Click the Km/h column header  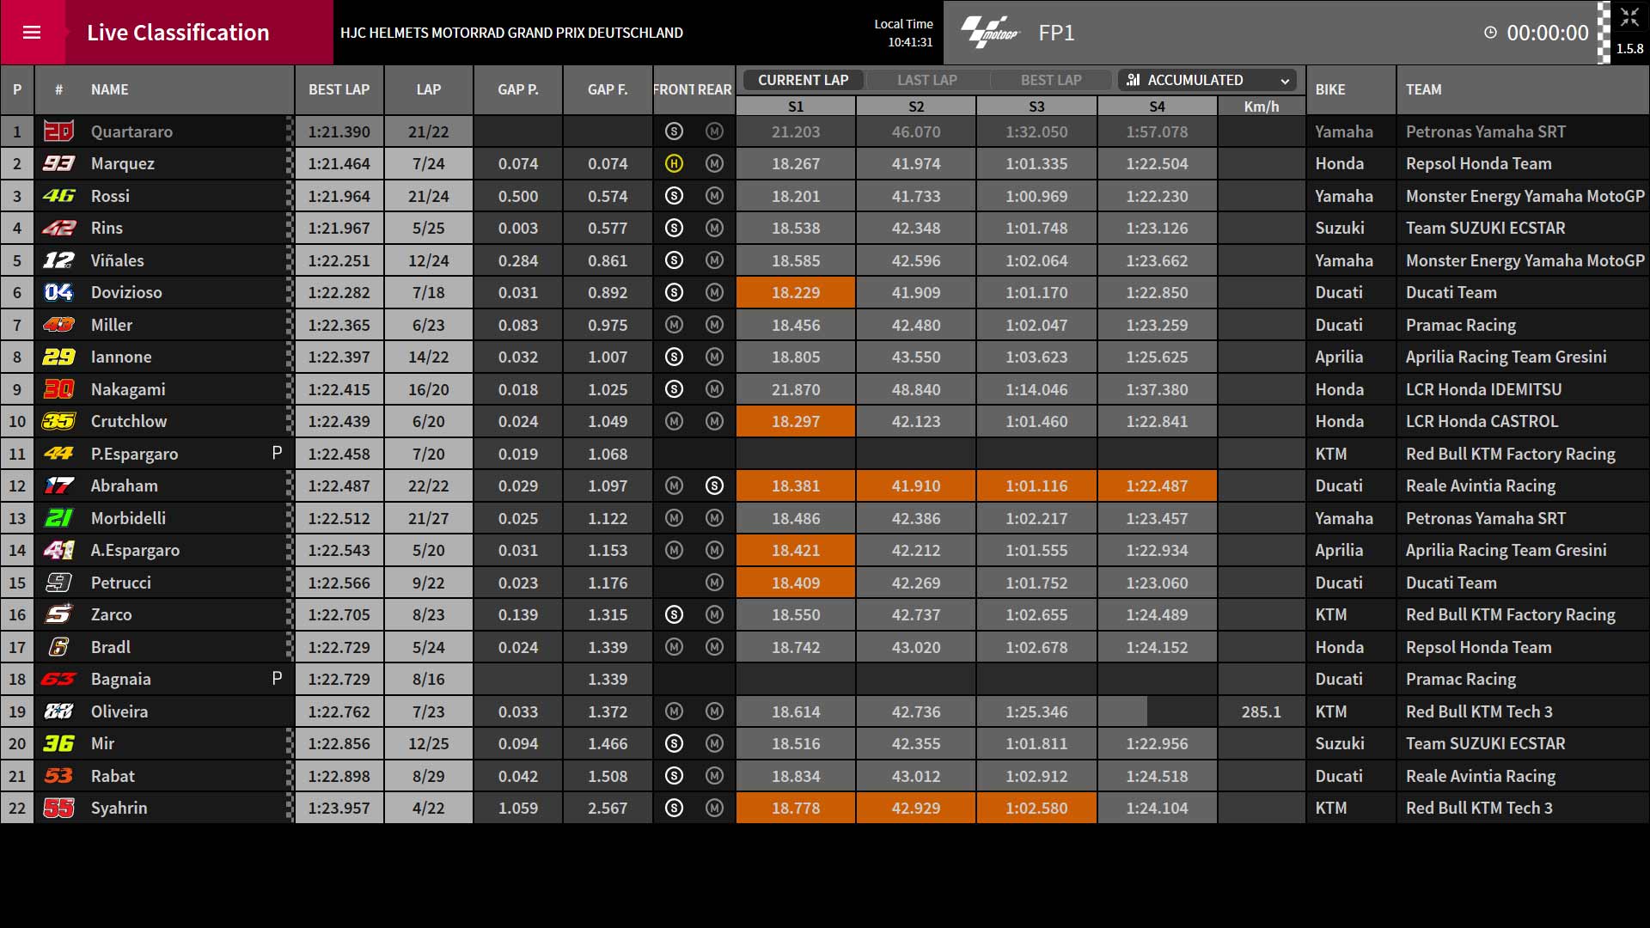point(1262,107)
